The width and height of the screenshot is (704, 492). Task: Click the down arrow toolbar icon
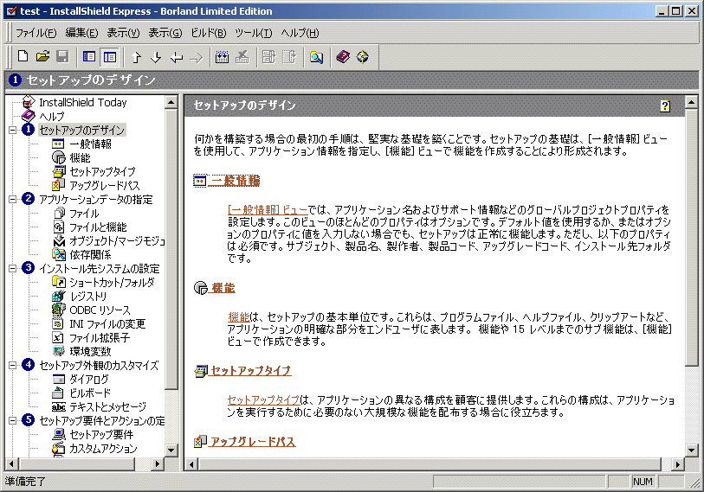pyautogui.click(x=156, y=57)
